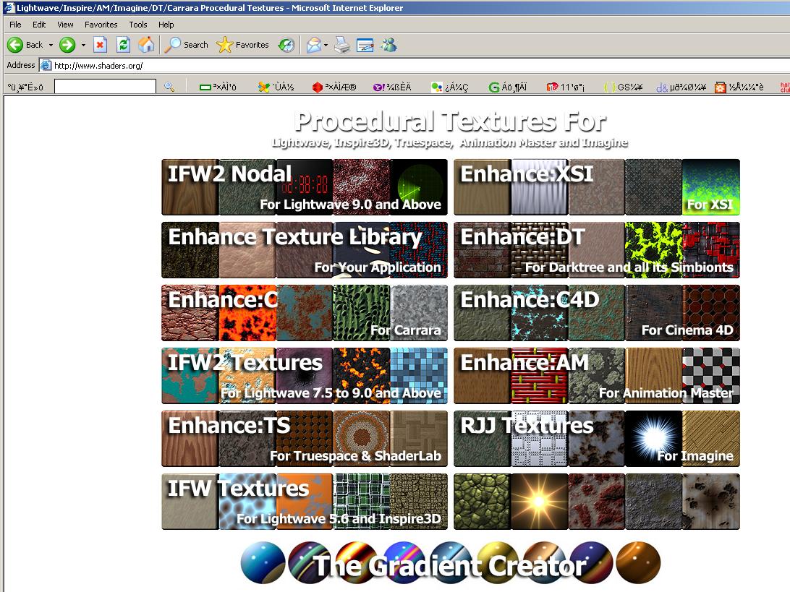
Task: Open the Yahoo Y! icon link
Action: tap(392, 87)
